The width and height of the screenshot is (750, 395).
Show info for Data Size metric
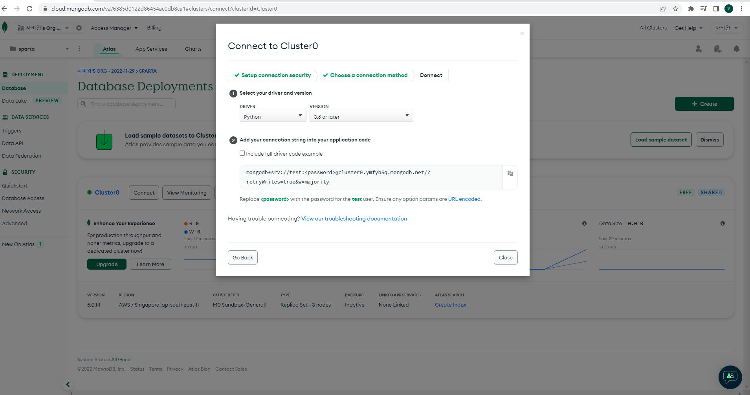(x=722, y=223)
